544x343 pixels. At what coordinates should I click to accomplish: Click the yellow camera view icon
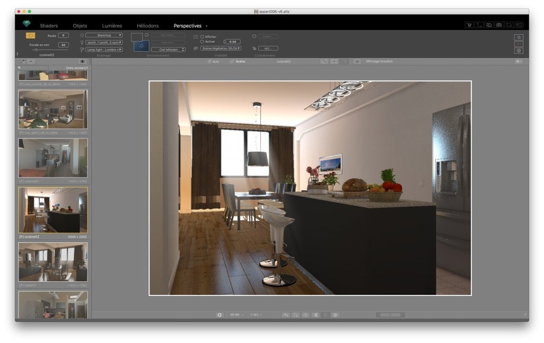click(x=30, y=36)
